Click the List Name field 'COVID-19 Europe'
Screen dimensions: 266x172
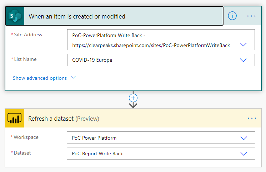pyautogui.click(x=161, y=60)
